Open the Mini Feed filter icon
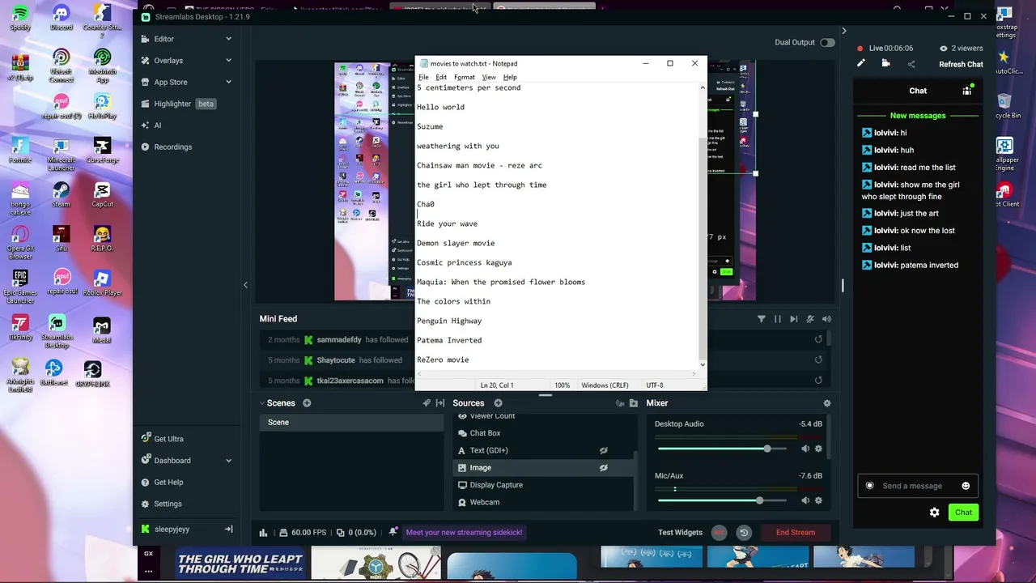The image size is (1036, 583). click(762, 319)
